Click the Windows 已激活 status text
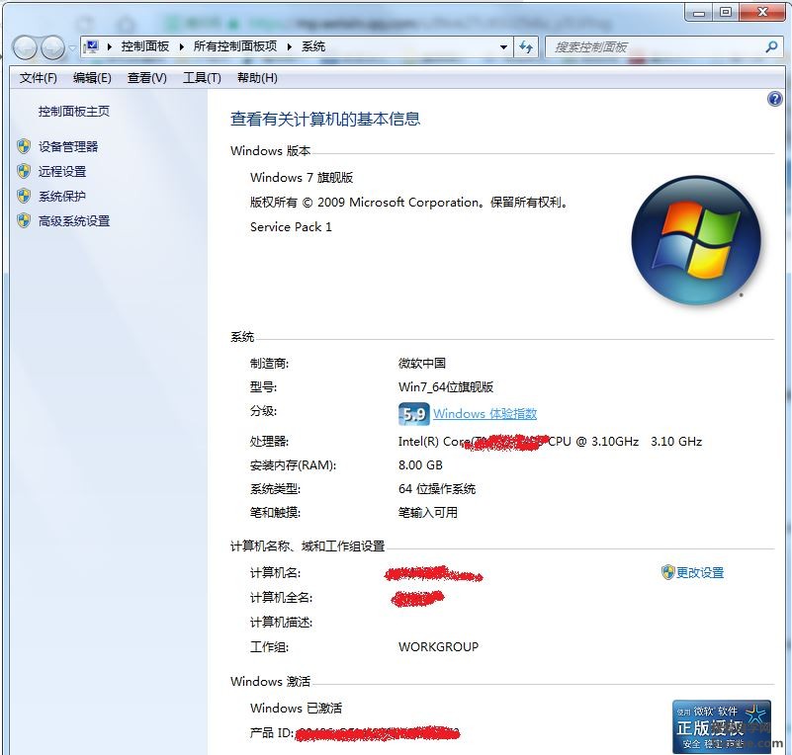Viewport: 792px width, 755px height. pyautogui.click(x=296, y=709)
